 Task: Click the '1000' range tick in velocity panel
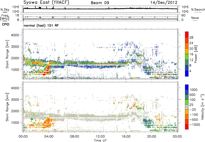click(15, 123)
